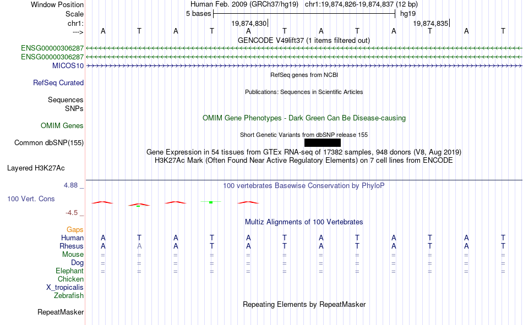Open the MICOS10 gene label
The width and height of the screenshot is (523, 325).
(68, 65)
